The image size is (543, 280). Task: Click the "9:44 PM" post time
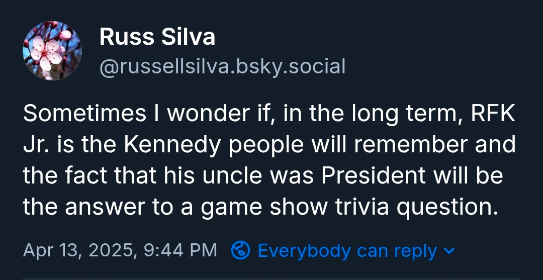pyautogui.click(x=180, y=250)
